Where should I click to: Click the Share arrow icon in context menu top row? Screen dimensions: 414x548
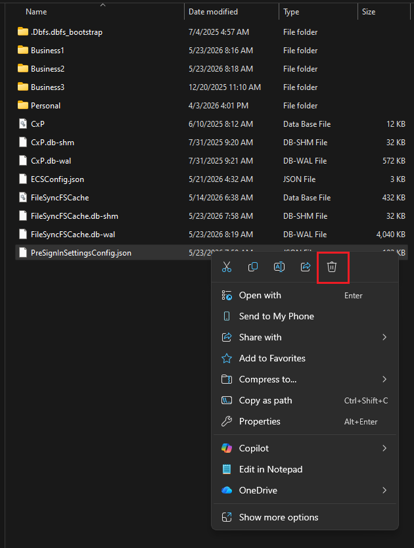pyautogui.click(x=306, y=267)
